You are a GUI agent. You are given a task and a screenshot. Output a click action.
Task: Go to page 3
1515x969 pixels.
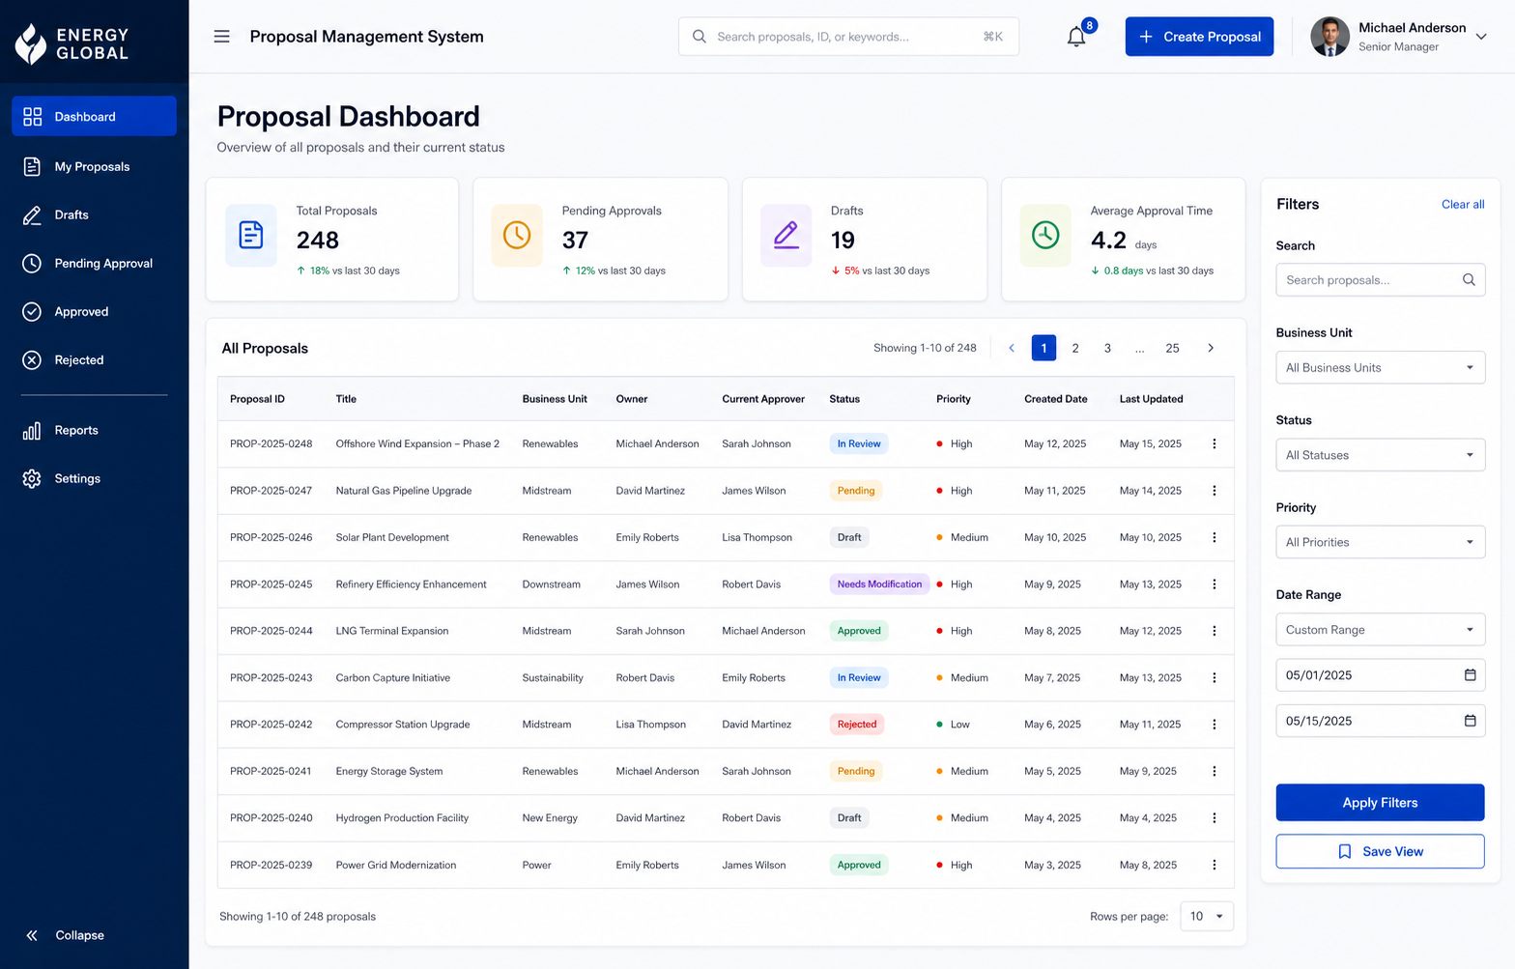pyautogui.click(x=1107, y=348)
